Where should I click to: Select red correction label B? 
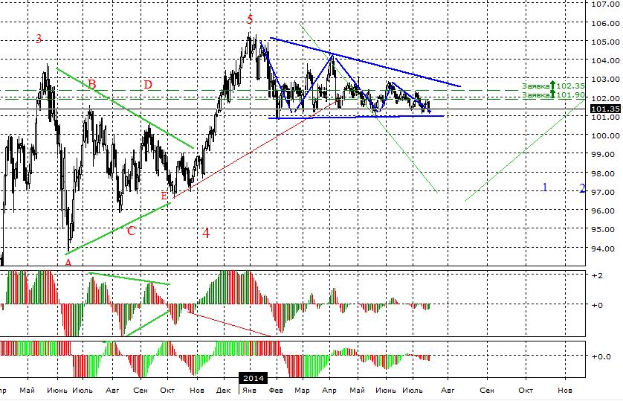91,84
